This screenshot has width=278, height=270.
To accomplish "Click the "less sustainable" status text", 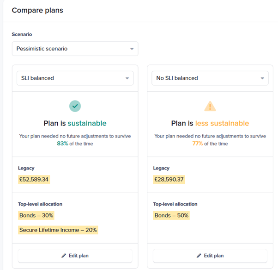I will point(222,124).
